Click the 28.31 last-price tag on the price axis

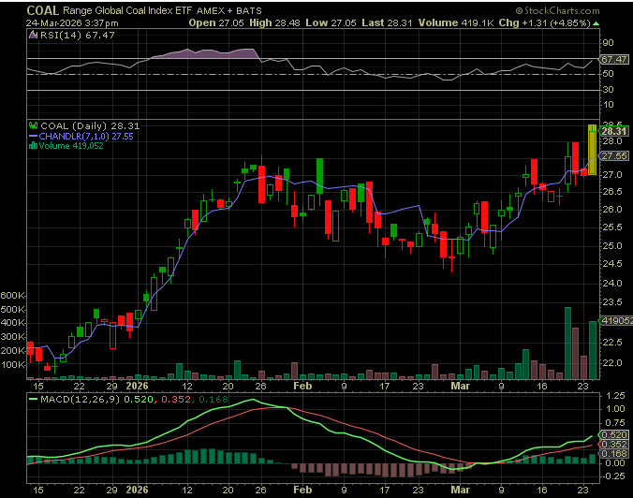613,131
